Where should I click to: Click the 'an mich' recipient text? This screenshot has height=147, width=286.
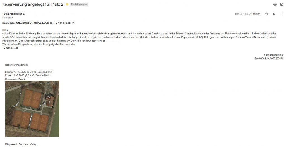6,18
